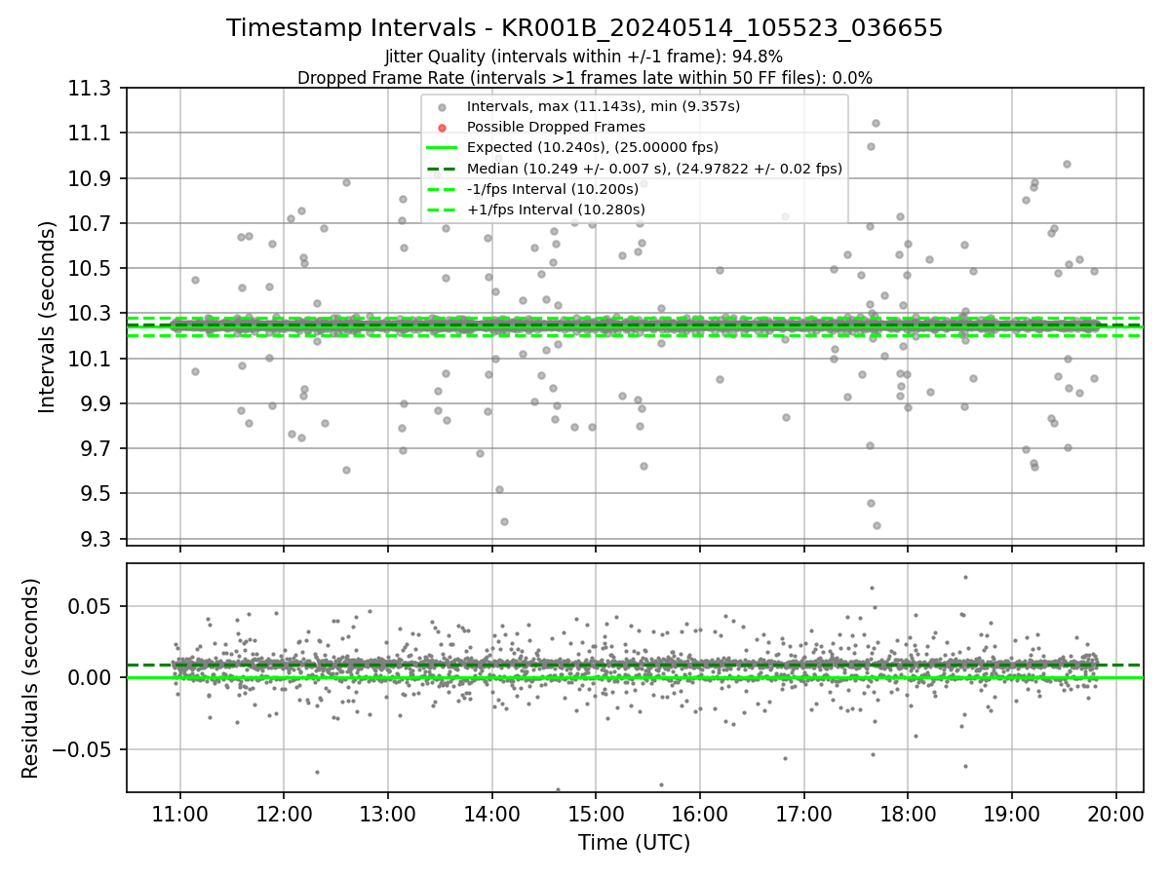Click the Residuals (seconds) y-axis label

point(30,678)
